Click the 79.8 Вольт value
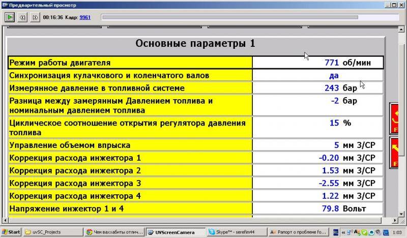 (344, 209)
